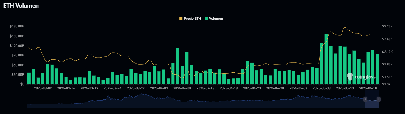Click the overview timeline mini chart
The width and height of the screenshot is (405, 114).
point(203,99)
